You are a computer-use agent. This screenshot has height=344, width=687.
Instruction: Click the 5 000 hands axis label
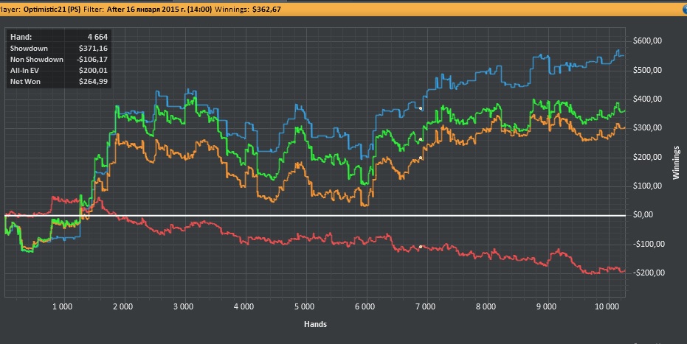tap(304, 307)
